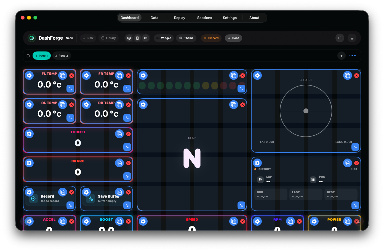Screen dimensions: 384x251
Task: Open settings gear on CIRCUIT lap timer widget
Action: coord(257,163)
